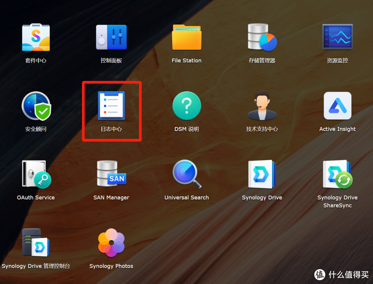The width and height of the screenshot is (373, 284).
Task: Open the OAuth Service icon
Action: (x=36, y=174)
